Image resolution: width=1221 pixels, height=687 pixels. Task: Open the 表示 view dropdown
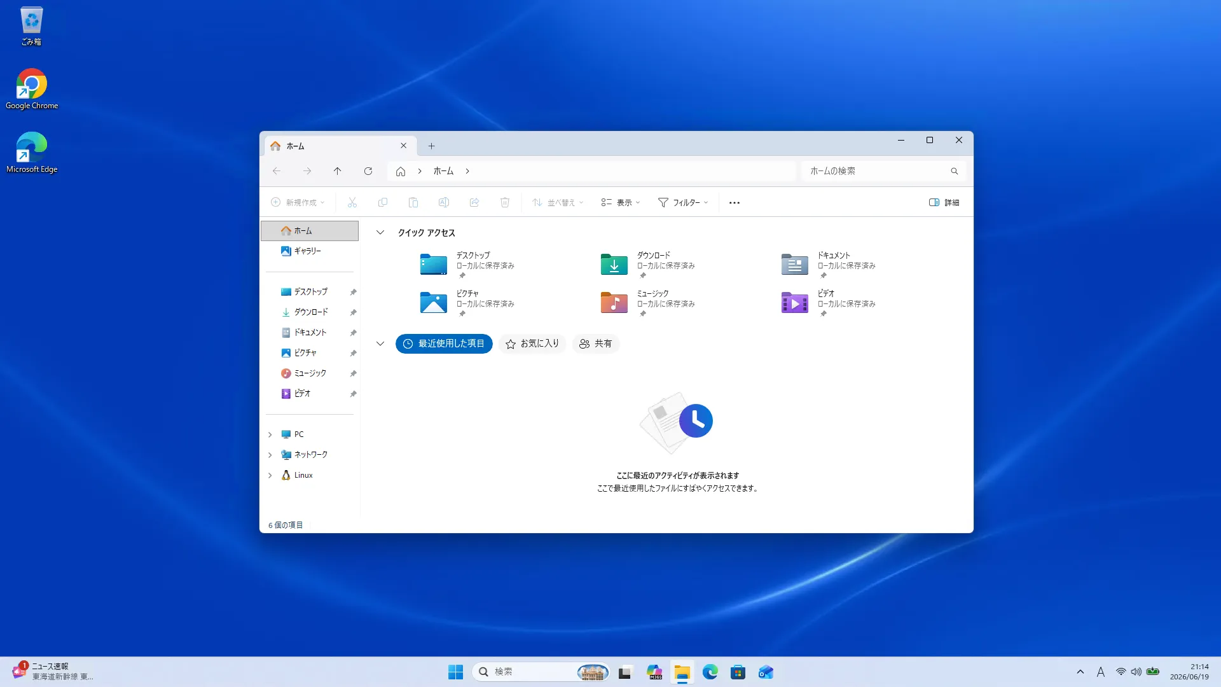(x=621, y=202)
